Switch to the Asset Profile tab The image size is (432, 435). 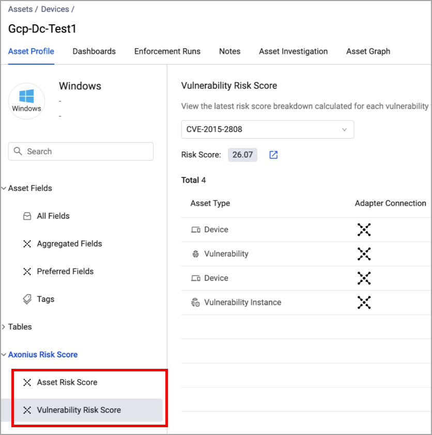pyautogui.click(x=31, y=51)
